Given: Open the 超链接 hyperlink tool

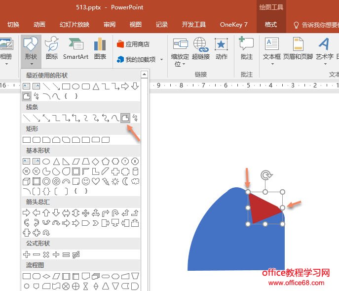Looking at the screenshot, I should tap(201, 48).
